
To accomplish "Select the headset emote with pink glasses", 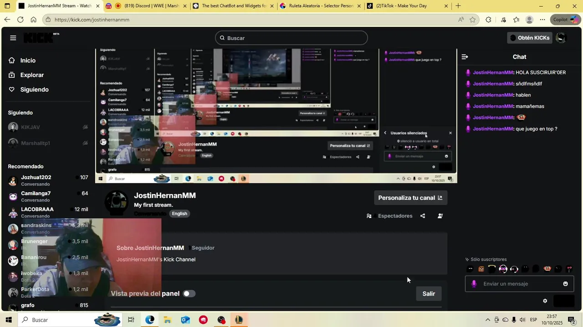I will (503, 269).
